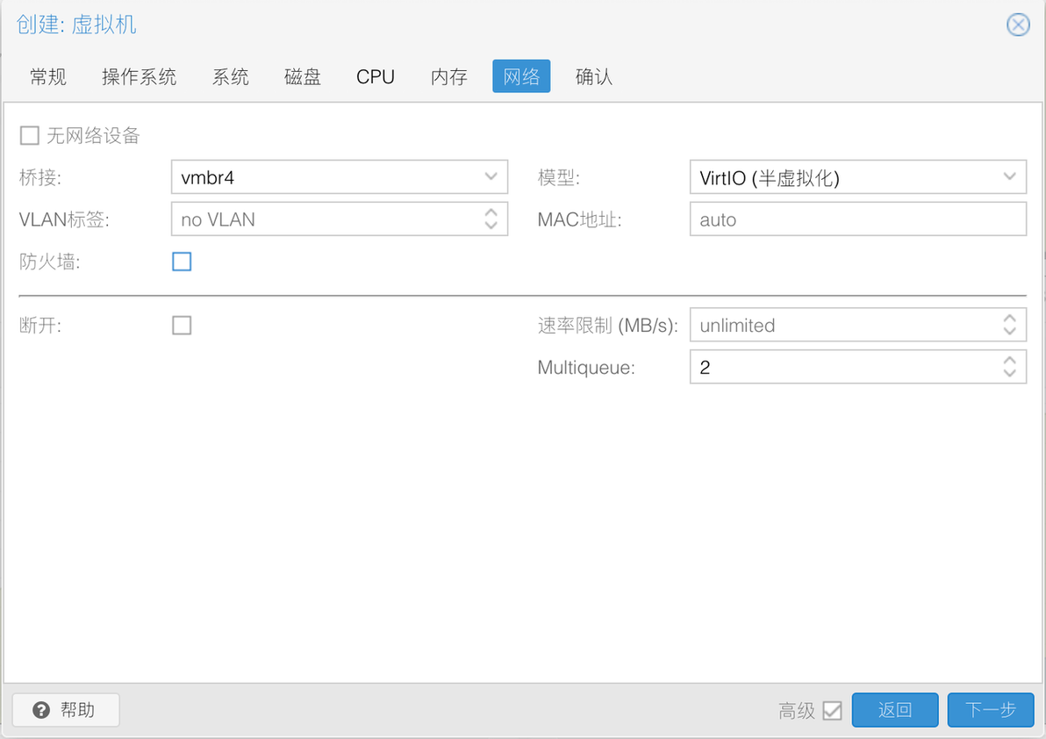
Task: Uncheck the 高级 checkbox
Action: click(x=832, y=710)
